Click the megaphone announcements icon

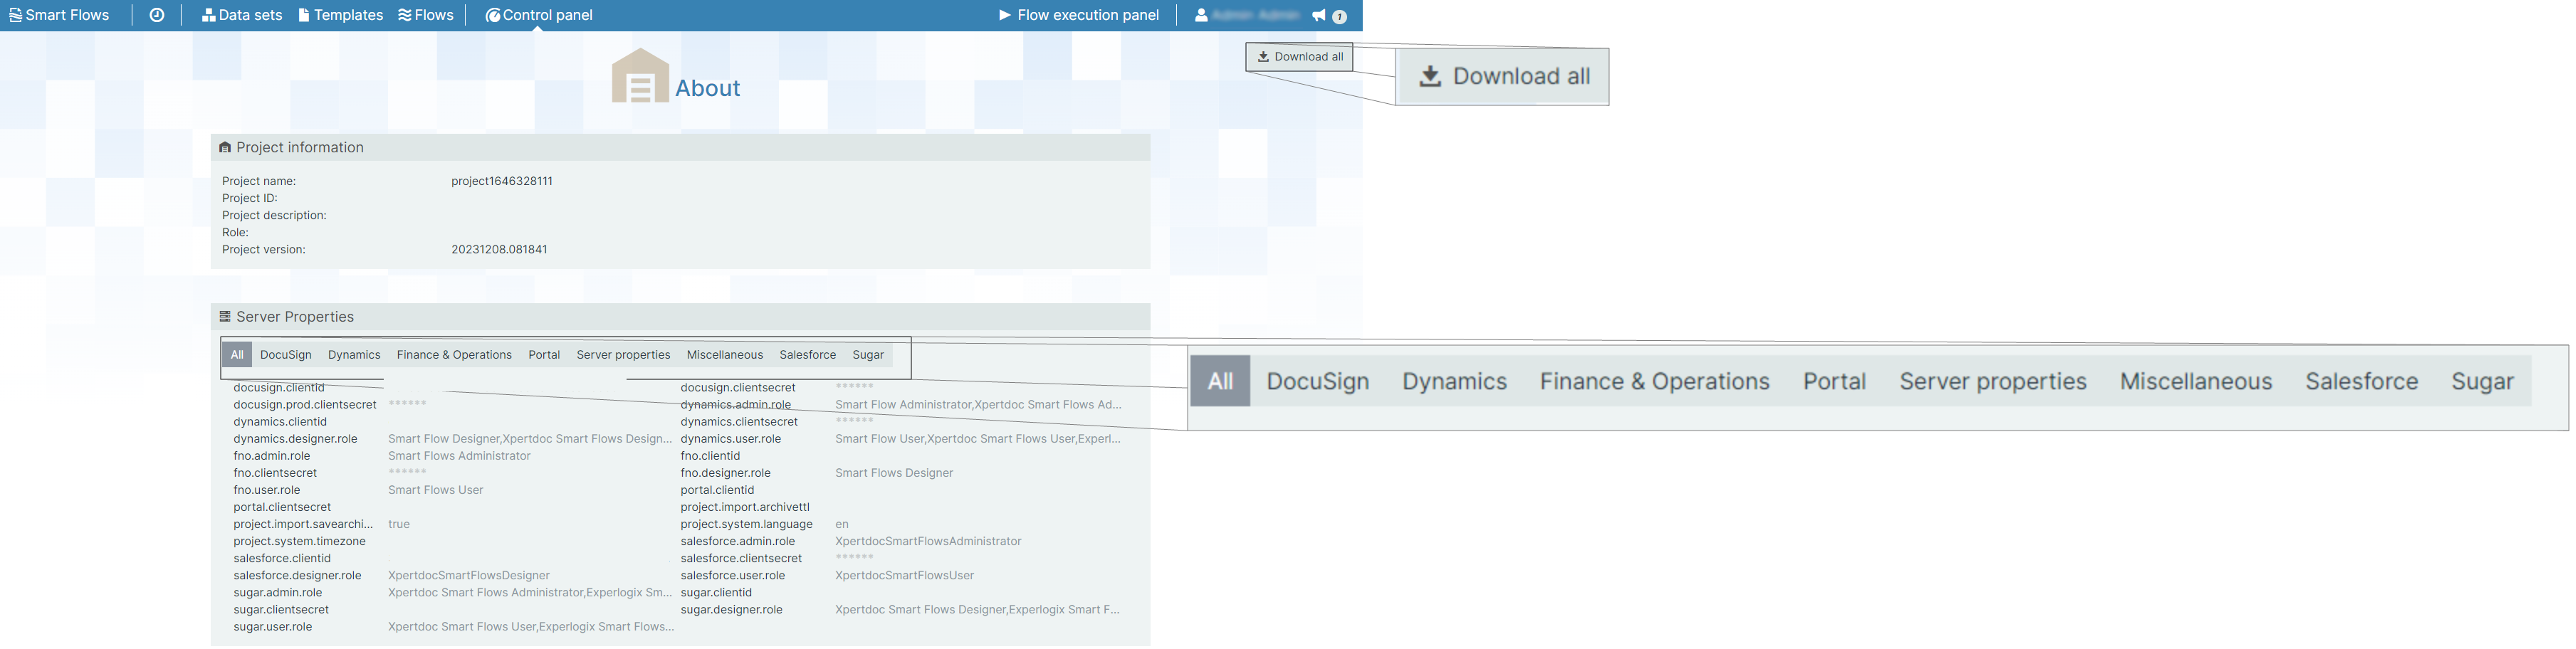(1319, 15)
